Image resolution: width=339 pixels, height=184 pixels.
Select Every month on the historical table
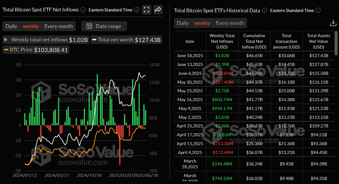tap(230, 23)
